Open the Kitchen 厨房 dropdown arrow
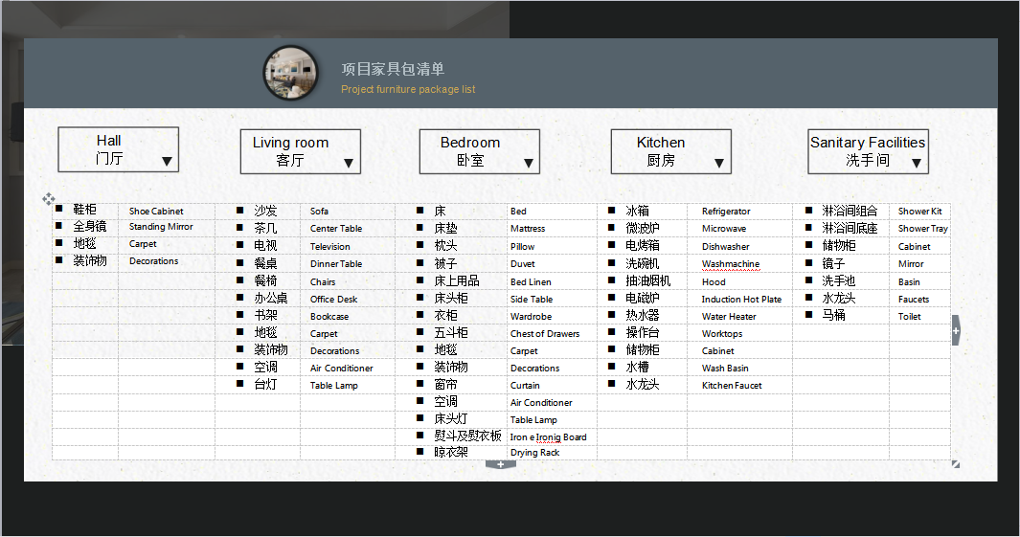 719,164
